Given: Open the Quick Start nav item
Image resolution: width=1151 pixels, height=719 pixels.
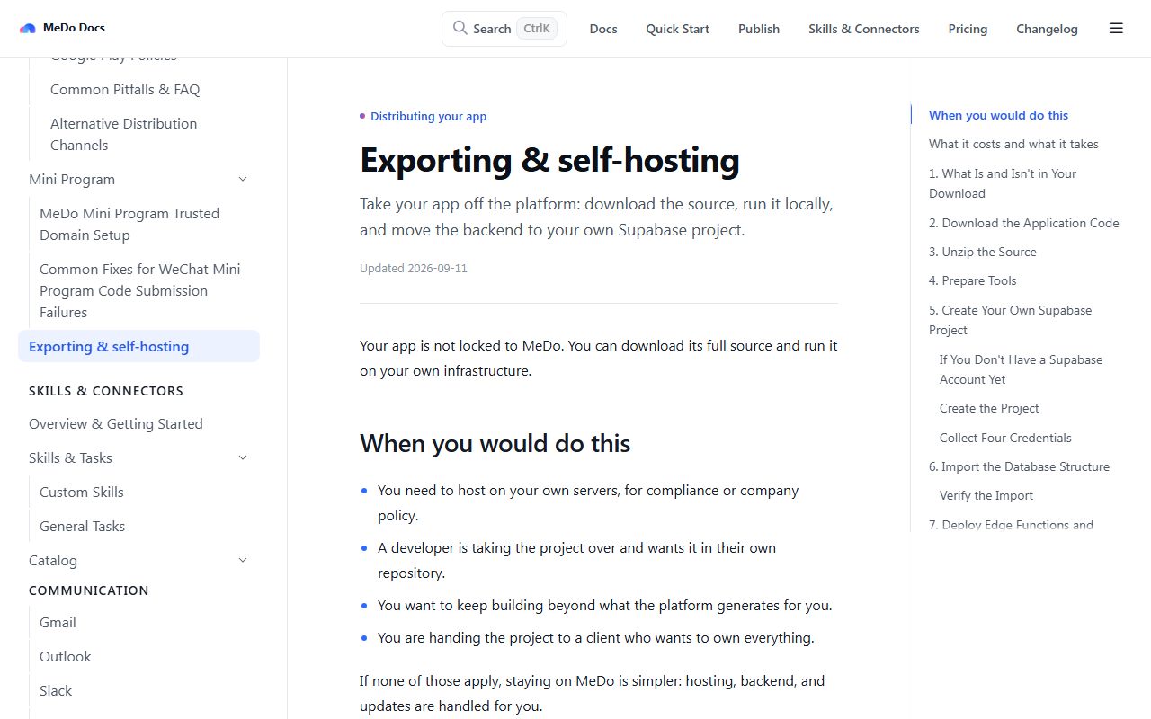Looking at the screenshot, I should point(677,29).
